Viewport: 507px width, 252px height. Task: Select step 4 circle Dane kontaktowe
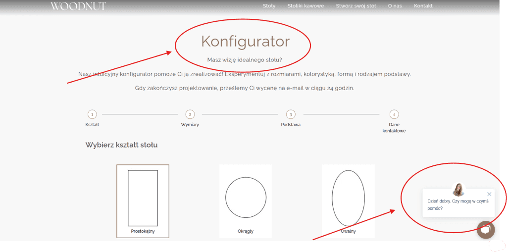394,114
